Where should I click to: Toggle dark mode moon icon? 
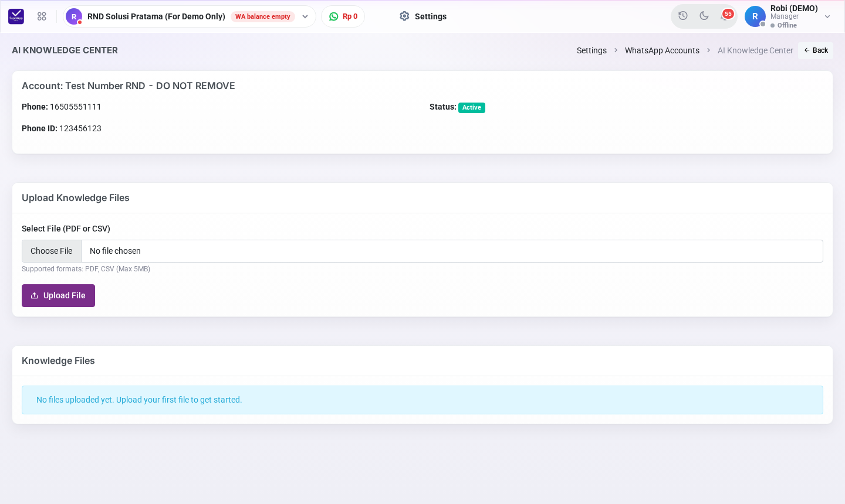tap(704, 16)
